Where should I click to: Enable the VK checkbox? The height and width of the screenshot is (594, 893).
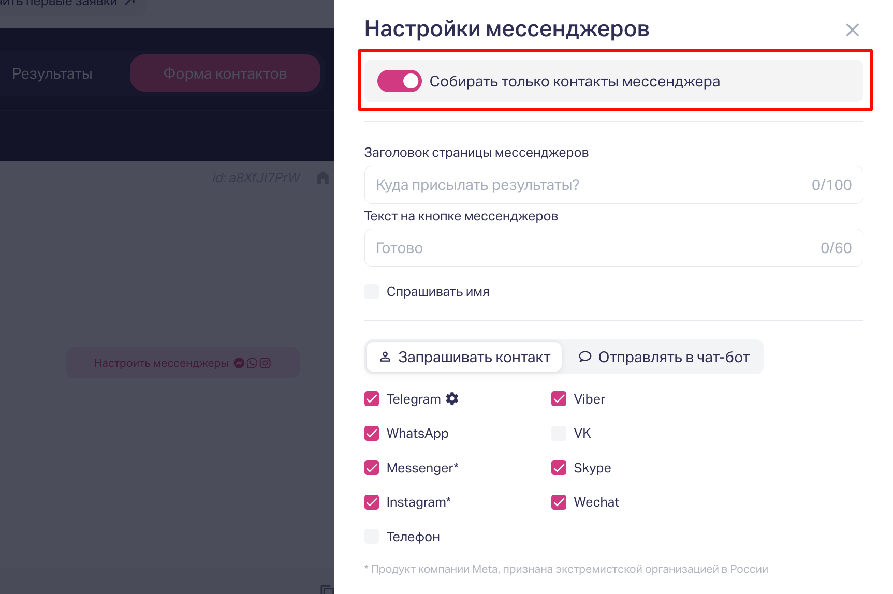[x=559, y=433]
